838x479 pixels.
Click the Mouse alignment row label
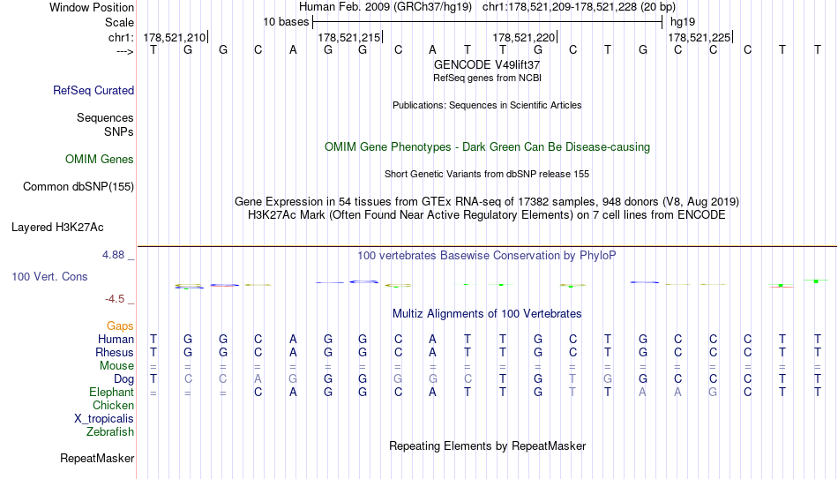coord(116,366)
